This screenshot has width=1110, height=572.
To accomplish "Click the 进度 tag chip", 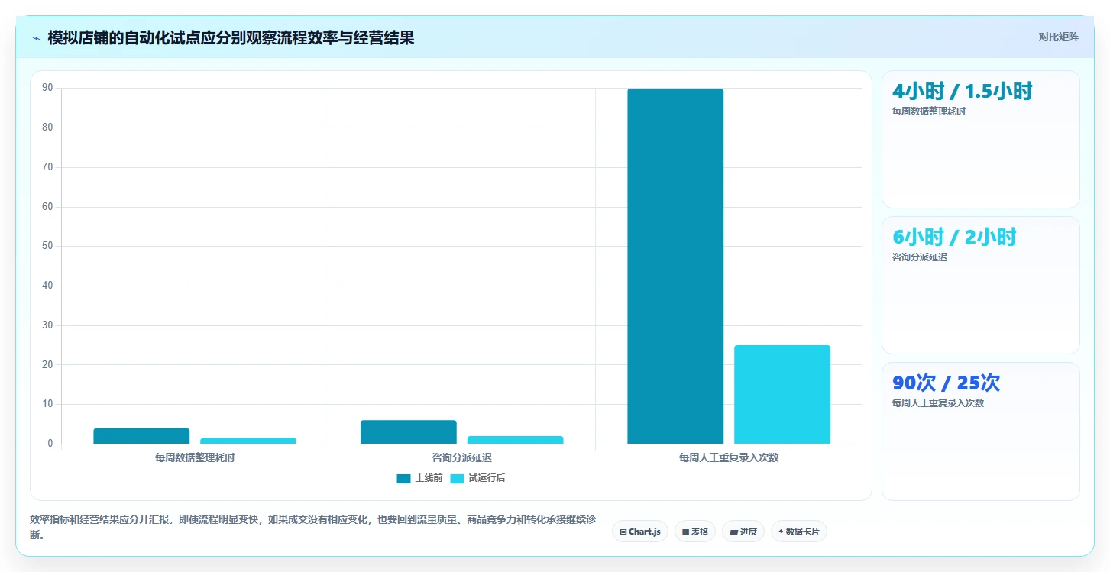I will [743, 532].
